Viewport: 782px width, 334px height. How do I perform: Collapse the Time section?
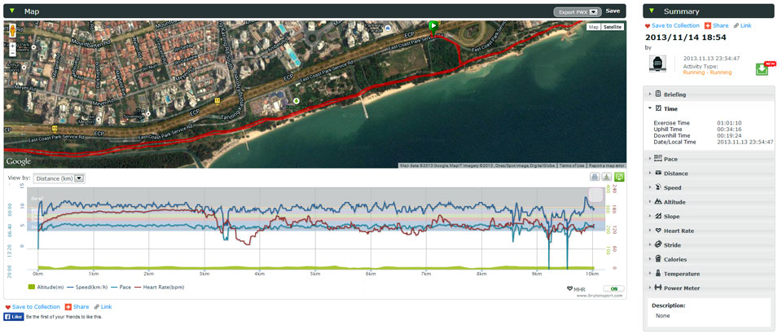click(x=670, y=108)
